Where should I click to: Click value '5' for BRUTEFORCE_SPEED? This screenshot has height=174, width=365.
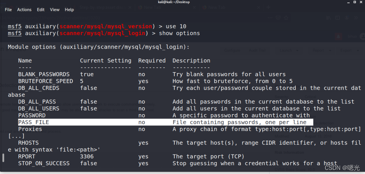[82, 81]
